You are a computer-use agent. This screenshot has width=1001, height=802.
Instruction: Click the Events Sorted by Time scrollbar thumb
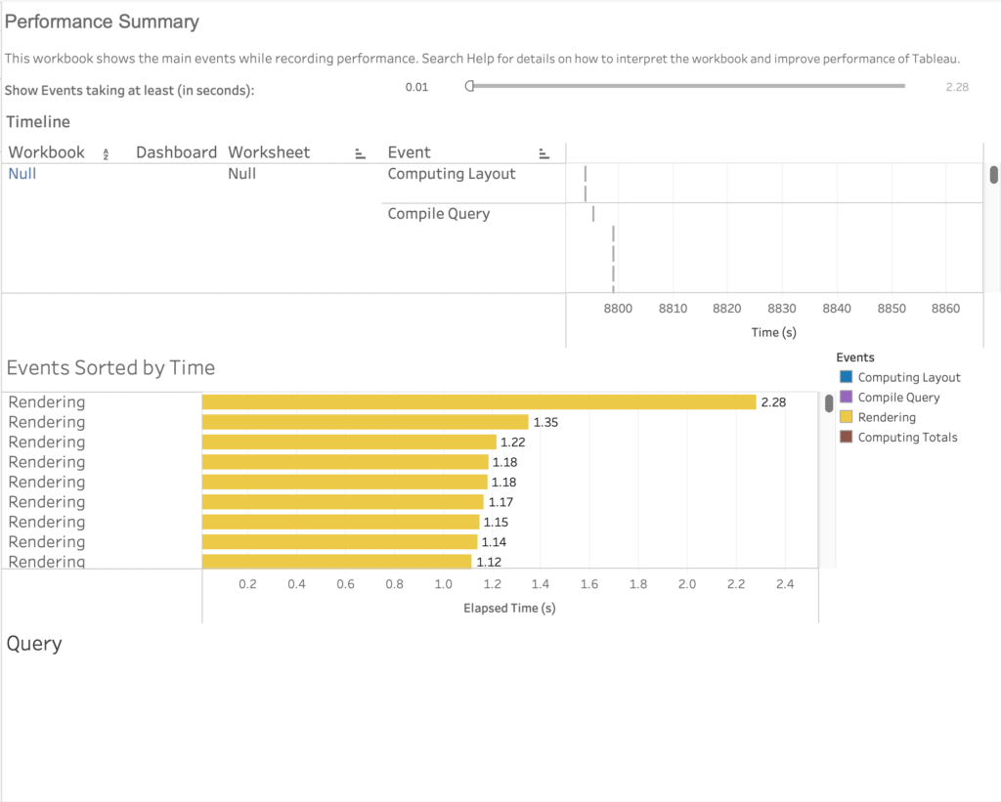click(830, 401)
